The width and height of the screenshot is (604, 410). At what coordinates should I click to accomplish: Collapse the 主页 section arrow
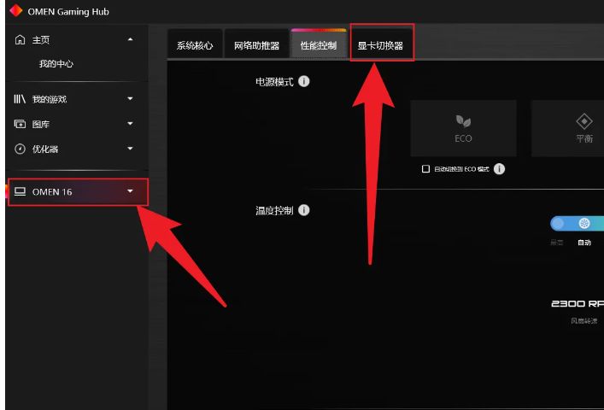130,39
